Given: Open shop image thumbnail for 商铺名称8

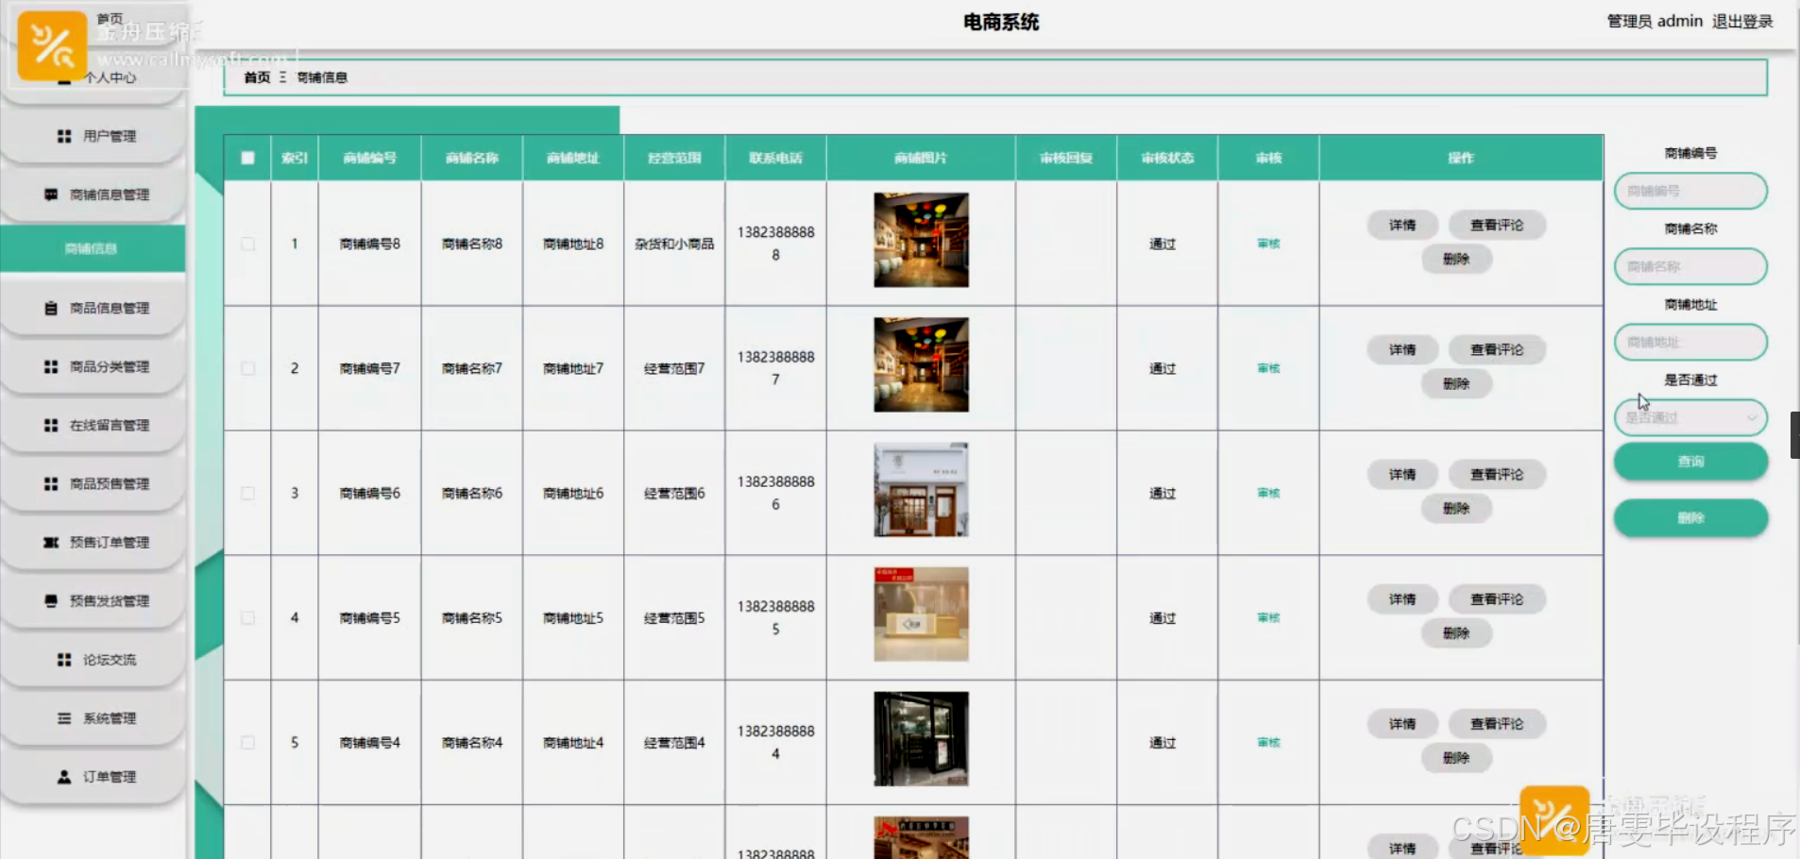Looking at the screenshot, I should pyautogui.click(x=921, y=240).
